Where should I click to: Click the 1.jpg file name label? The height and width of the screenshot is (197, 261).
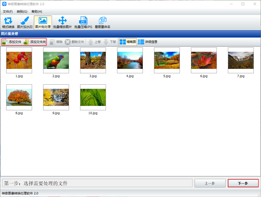[x=19, y=76]
